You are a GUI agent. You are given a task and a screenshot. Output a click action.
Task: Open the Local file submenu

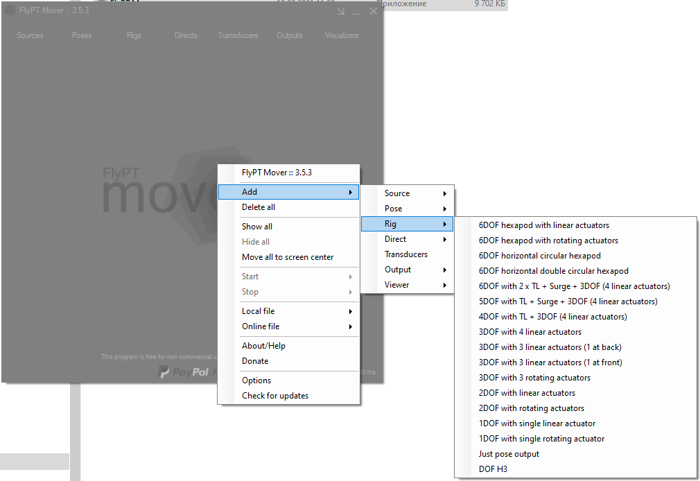tap(288, 311)
